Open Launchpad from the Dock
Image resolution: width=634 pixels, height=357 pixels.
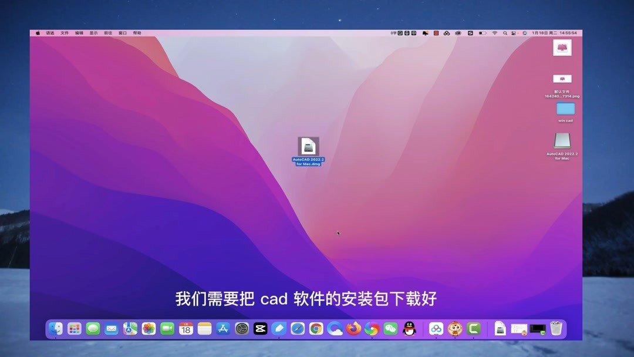pyautogui.click(x=75, y=329)
